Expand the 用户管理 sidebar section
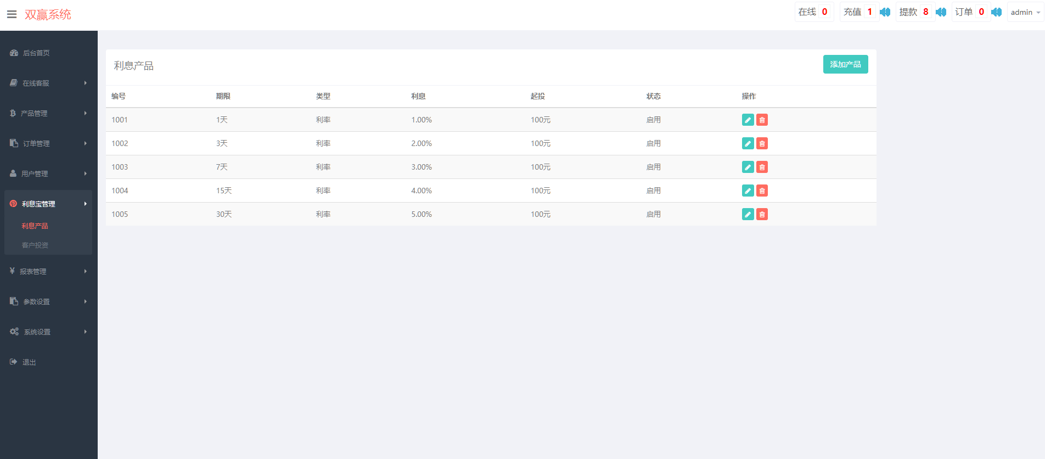Image resolution: width=1045 pixels, height=459 pixels. click(48, 174)
